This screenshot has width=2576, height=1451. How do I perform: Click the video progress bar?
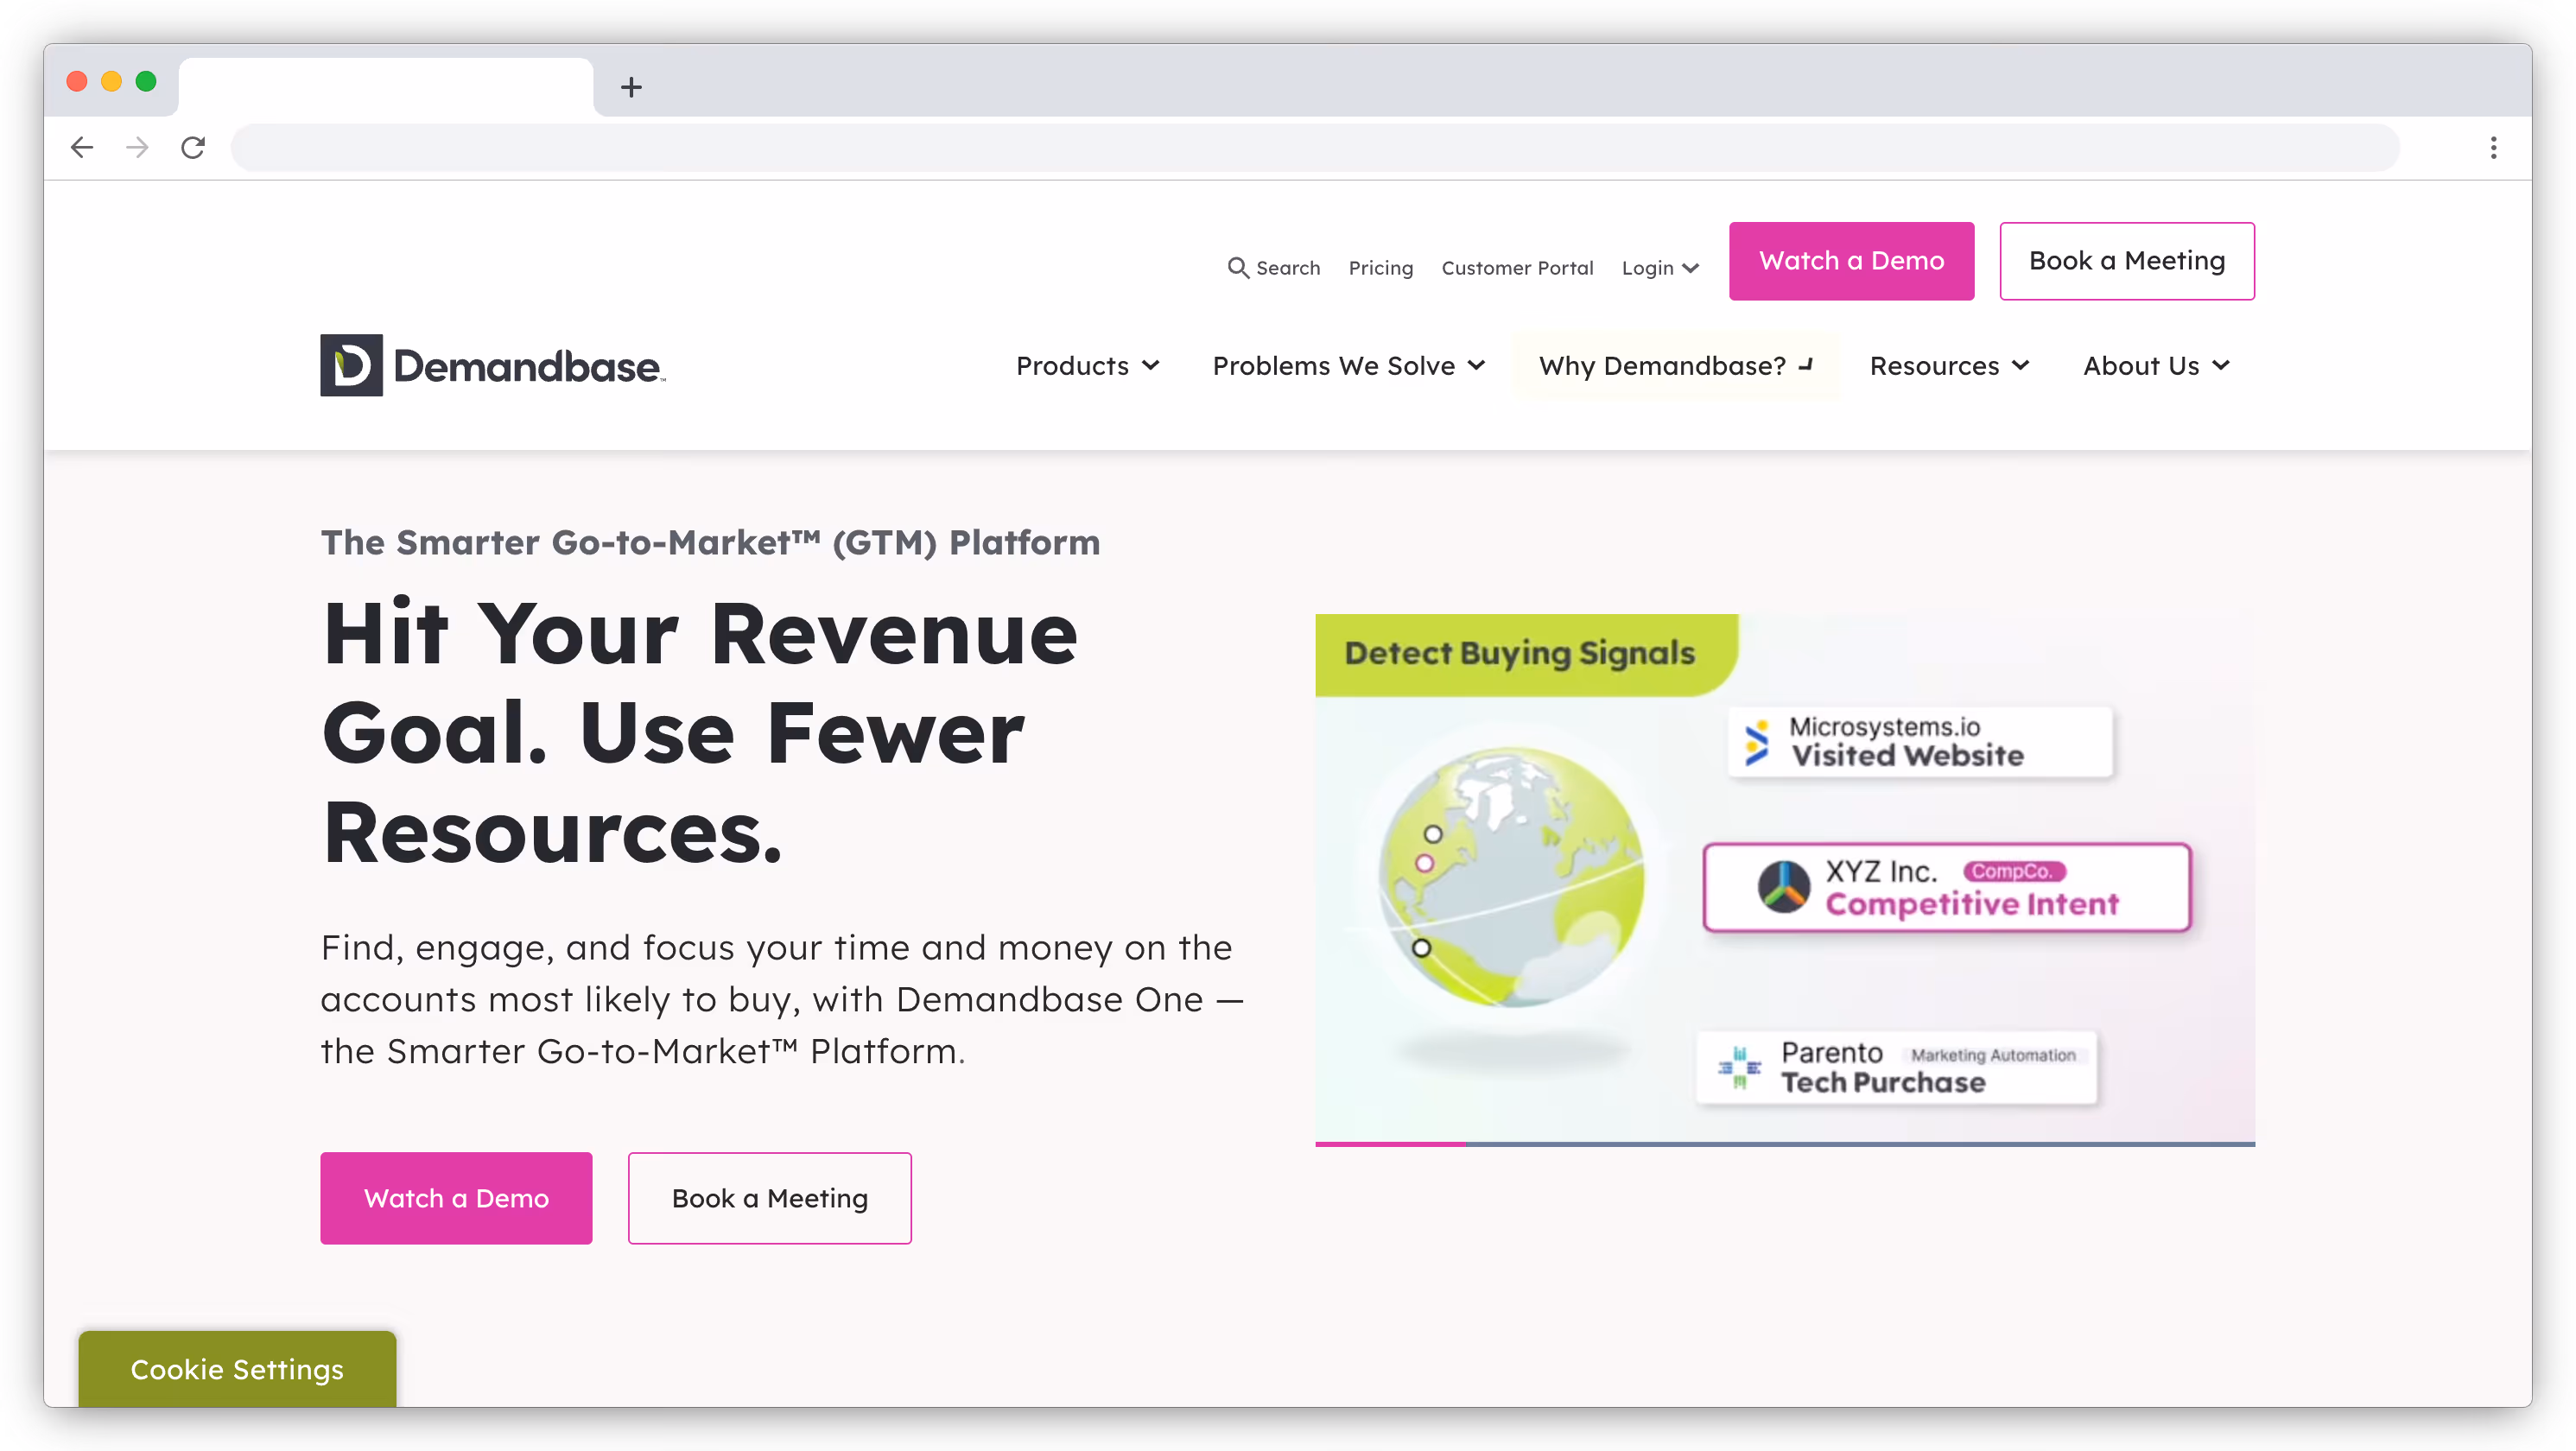(1784, 1145)
